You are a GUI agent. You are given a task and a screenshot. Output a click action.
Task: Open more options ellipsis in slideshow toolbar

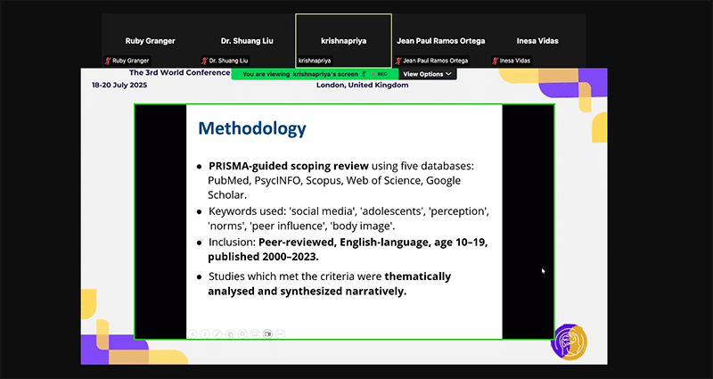tap(280, 334)
